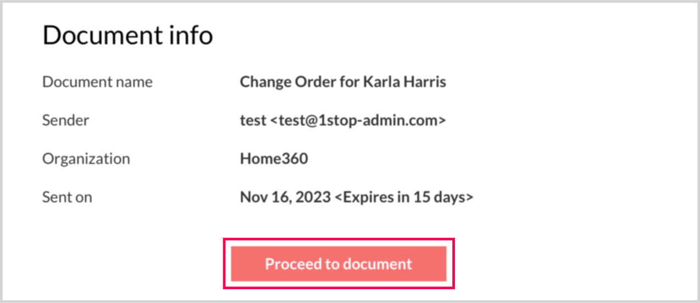Click the year 2023 in the sent date
Viewport: 700px width, 303px height.
(312, 197)
